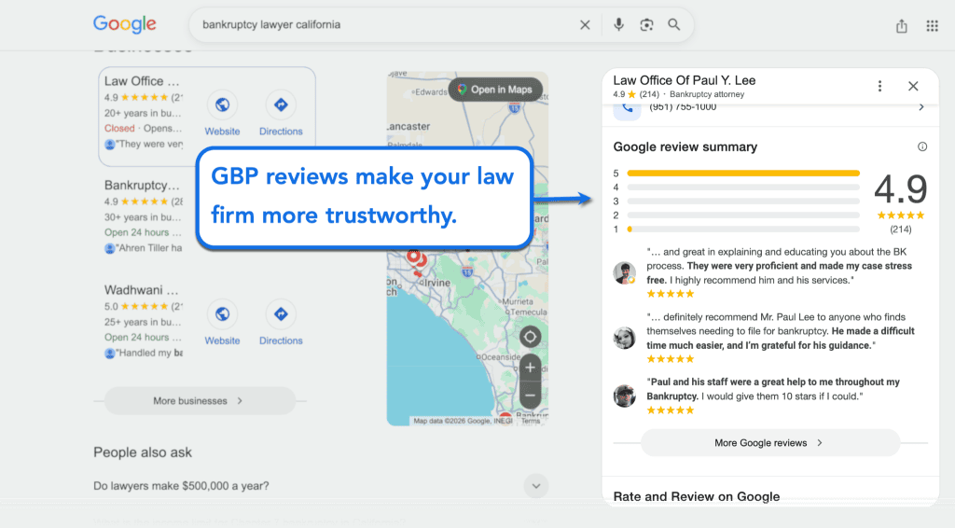Click the red map pin cluster
This screenshot has height=528, width=955.
tap(416, 262)
